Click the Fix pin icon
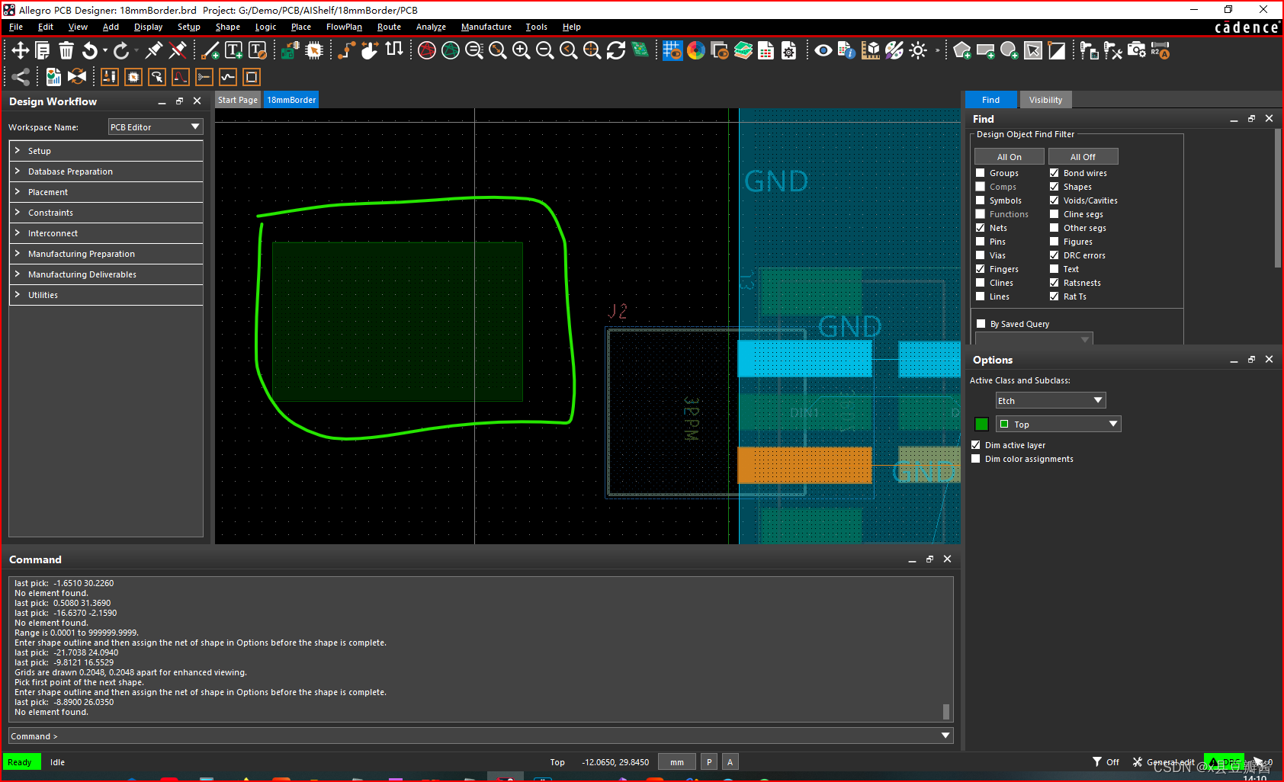Screen dimensions: 1284x782 point(154,50)
